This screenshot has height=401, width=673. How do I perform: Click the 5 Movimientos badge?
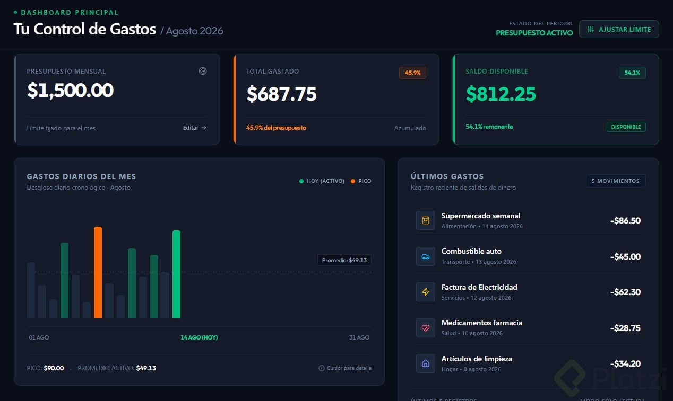coord(616,181)
